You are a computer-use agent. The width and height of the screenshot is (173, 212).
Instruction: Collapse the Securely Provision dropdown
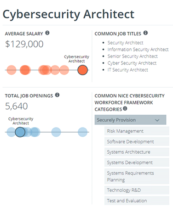130,120
